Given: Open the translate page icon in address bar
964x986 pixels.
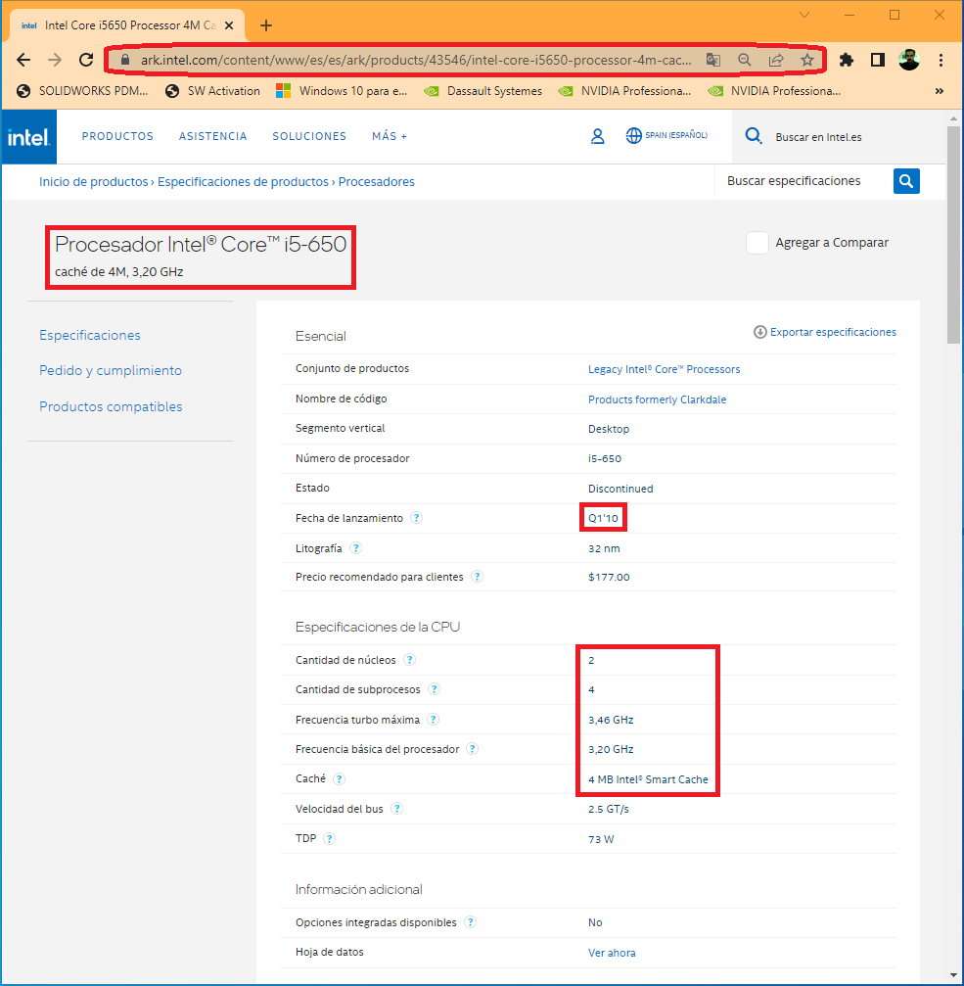Looking at the screenshot, I should click(712, 60).
